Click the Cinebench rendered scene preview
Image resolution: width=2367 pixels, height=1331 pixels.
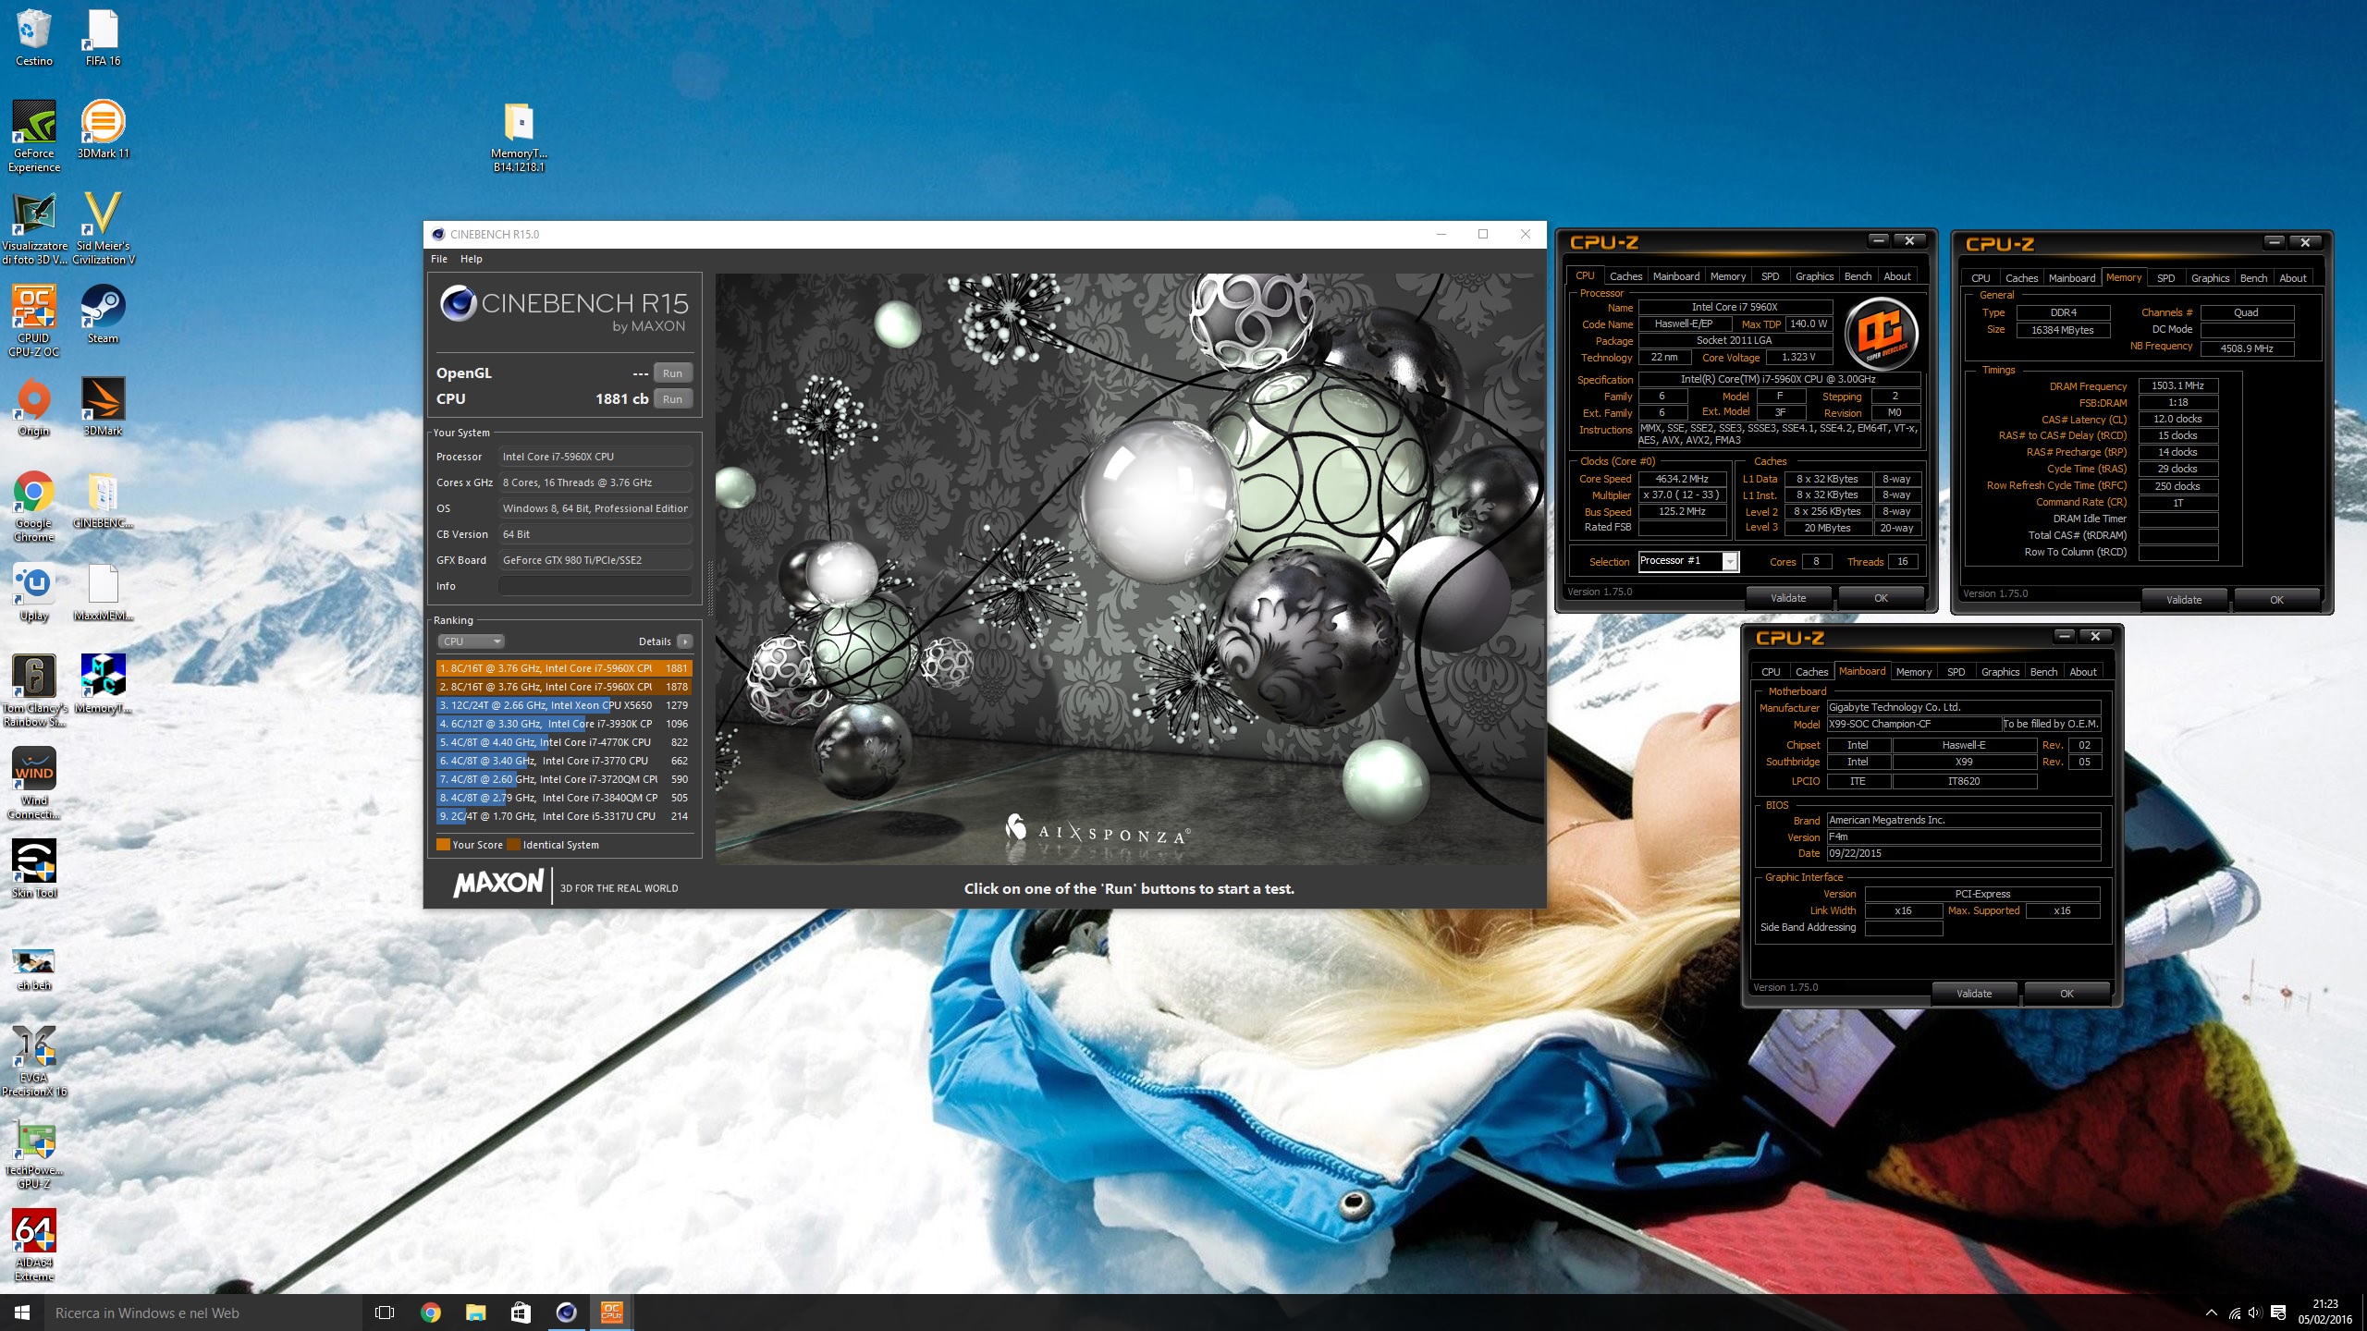[x=1130, y=569]
